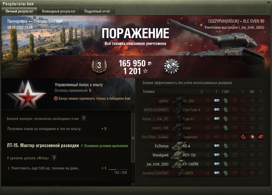The image size is (272, 195).
Task: Click the ЛТ-15 Мастер агрессивной разведки mission title
Action: click(43, 146)
